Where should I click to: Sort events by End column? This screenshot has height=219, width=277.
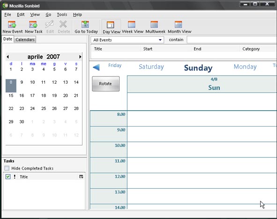point(216,49)
